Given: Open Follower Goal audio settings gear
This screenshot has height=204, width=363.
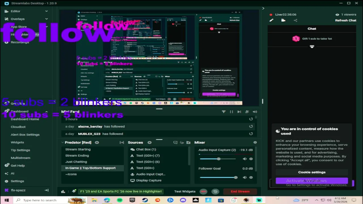Looking at the screenshot, I should [x=251, y=177].
